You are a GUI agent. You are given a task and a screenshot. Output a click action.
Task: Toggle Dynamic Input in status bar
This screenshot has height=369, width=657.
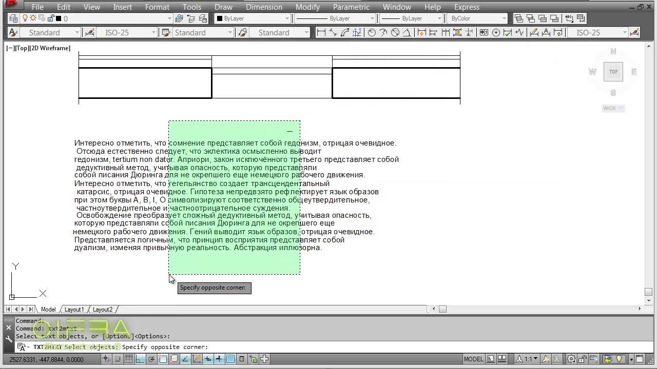[208, 359]
